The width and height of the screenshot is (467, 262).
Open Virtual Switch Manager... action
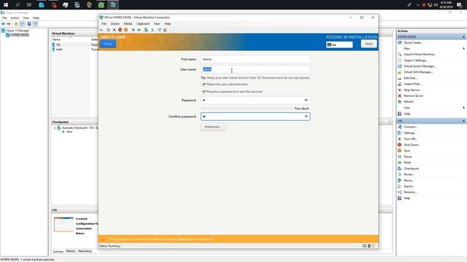[420, 66]
